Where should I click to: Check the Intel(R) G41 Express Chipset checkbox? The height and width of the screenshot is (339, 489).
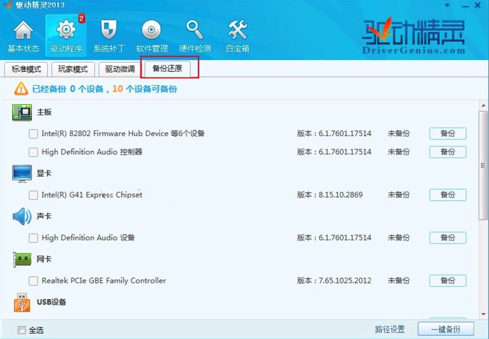(x=33, y=195)
